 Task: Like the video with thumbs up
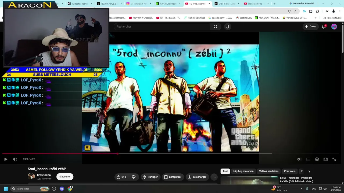pyautogui.click(x=121, y=177)
